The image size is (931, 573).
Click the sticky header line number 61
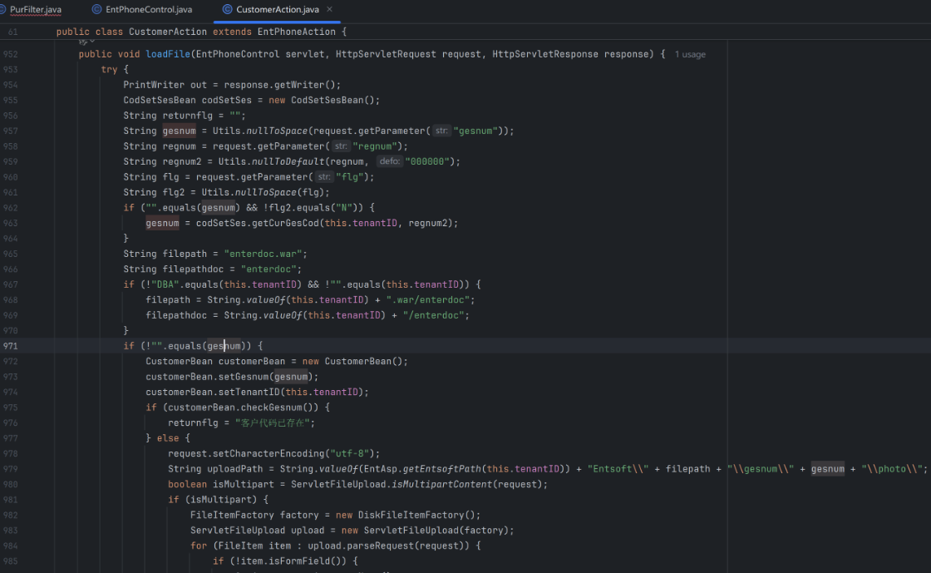[12, 32]
